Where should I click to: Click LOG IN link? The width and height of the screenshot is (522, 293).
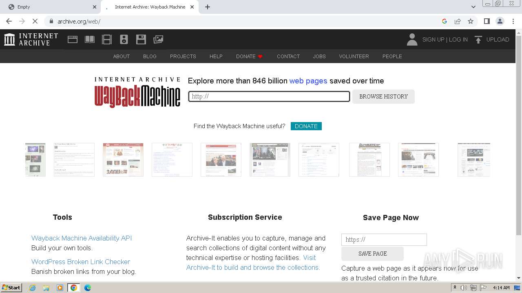tap(458, 39)
